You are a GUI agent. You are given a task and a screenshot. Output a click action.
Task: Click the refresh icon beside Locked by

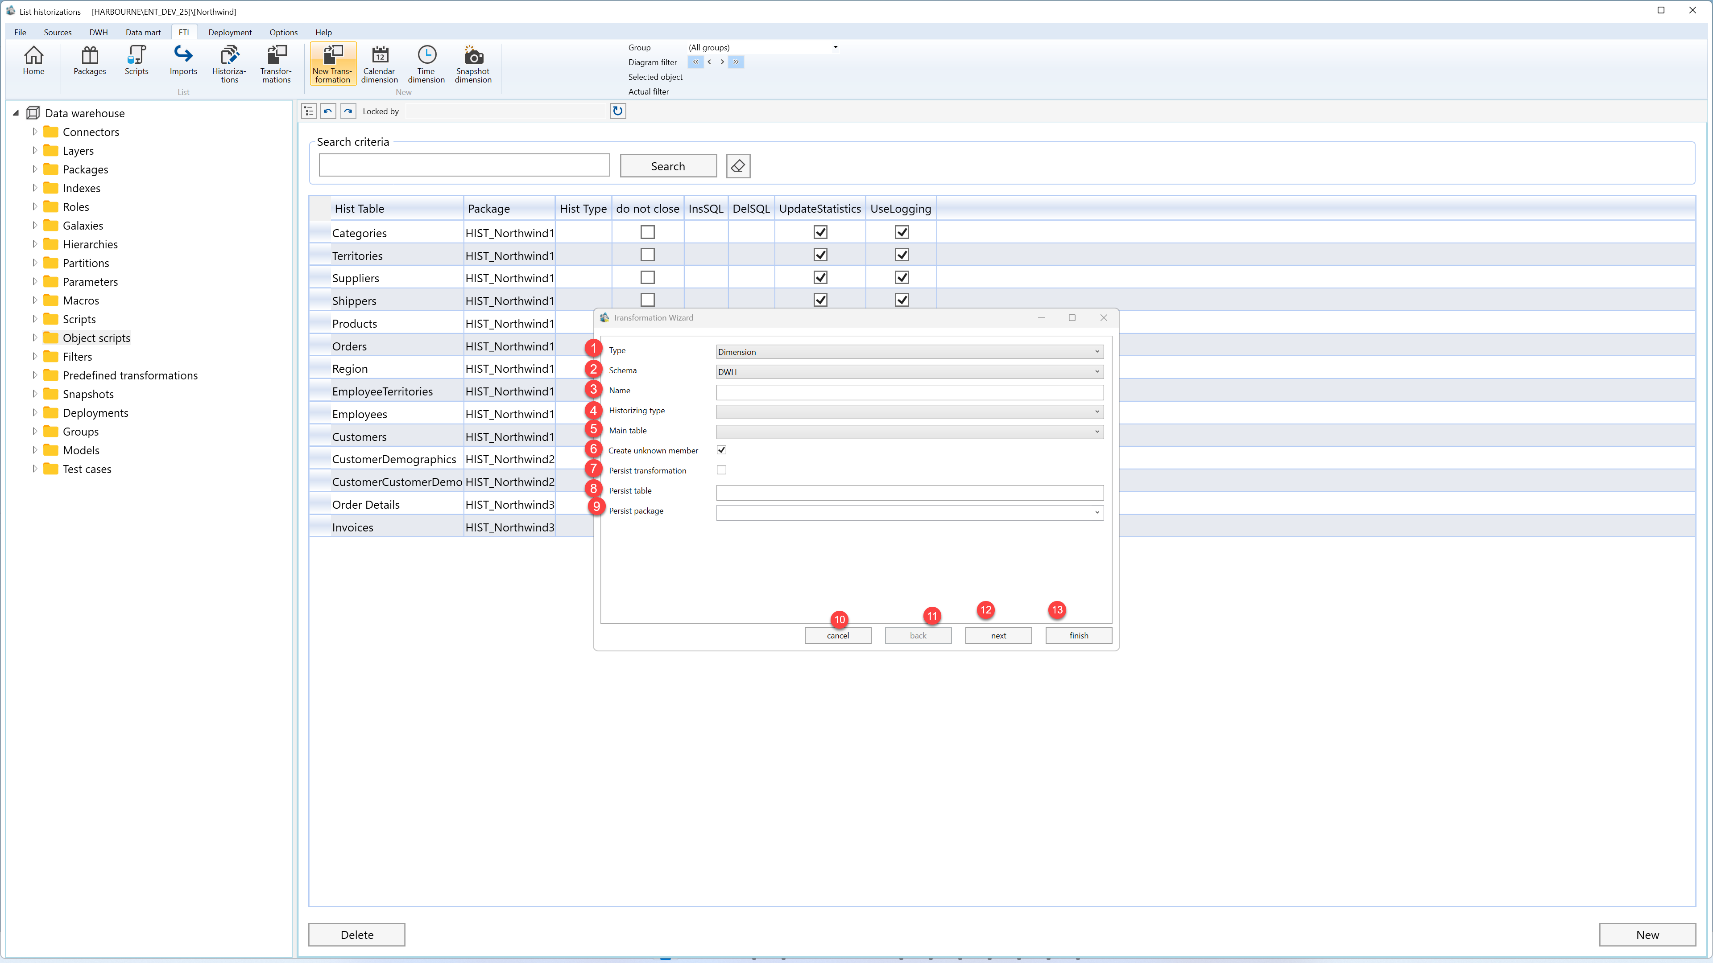[618, 111]
